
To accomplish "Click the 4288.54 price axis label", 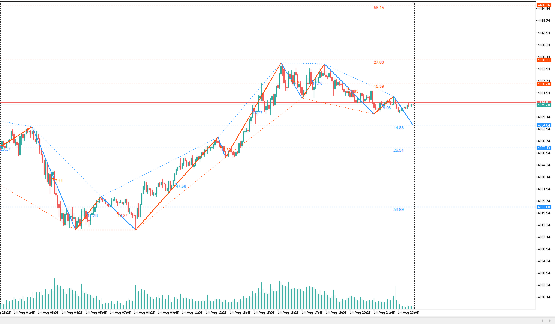I will pos(544,273).
